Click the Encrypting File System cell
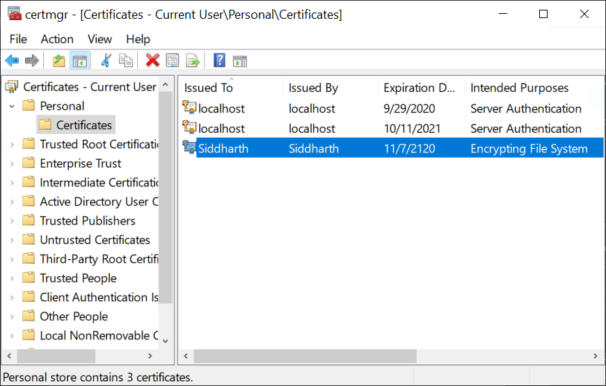Viewport: 606px width, 386px height. [529, 149]
